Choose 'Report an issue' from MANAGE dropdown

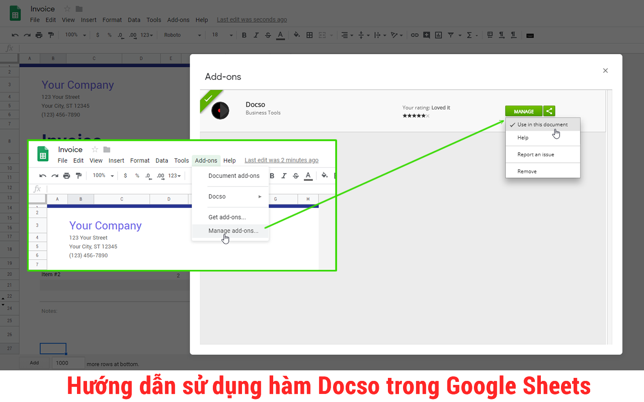tap(543, 155)
